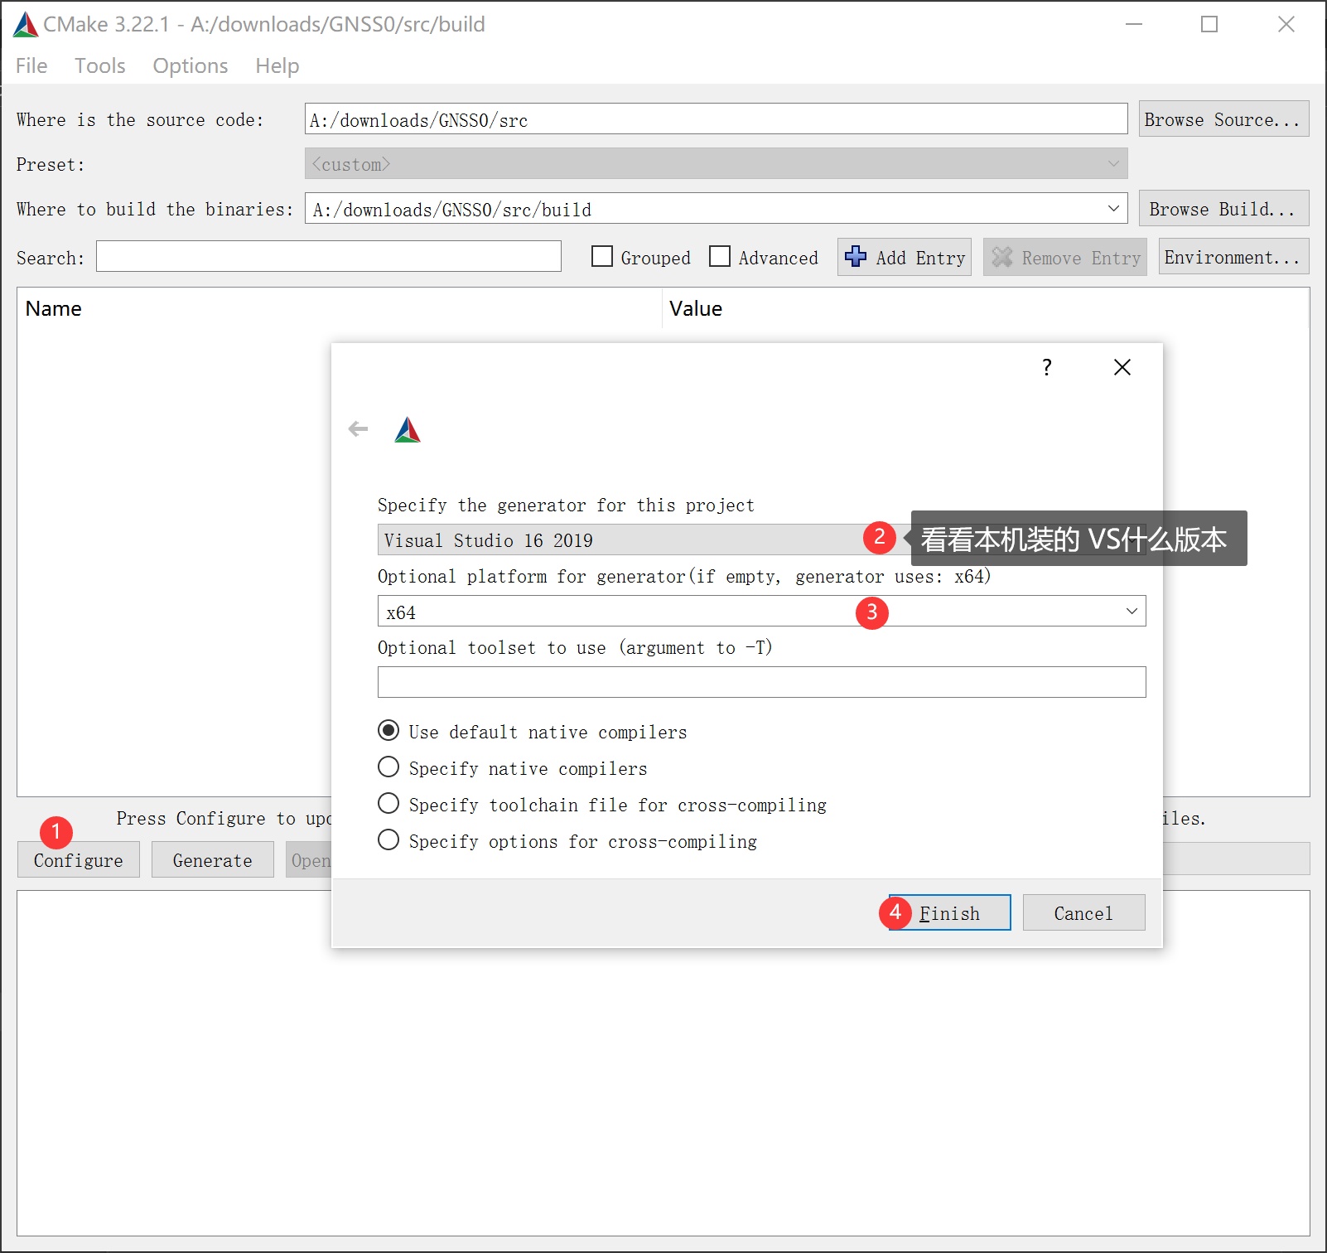The height and width of the screenshot is (1253, 1327).
Task: Close the CMake main window
Action: [1286, 24]
